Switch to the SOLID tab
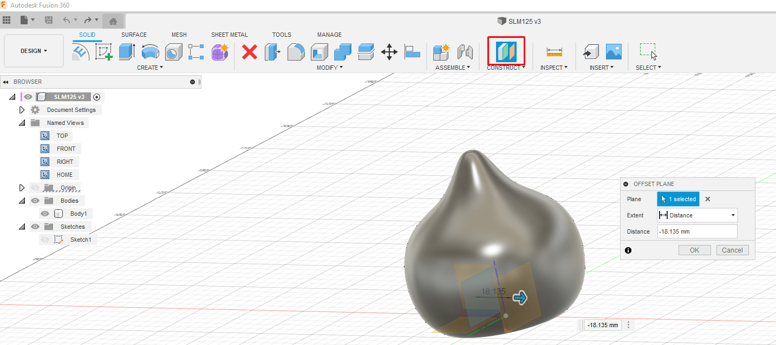Viewport: 776px width, 345px height. click(87, 35)
